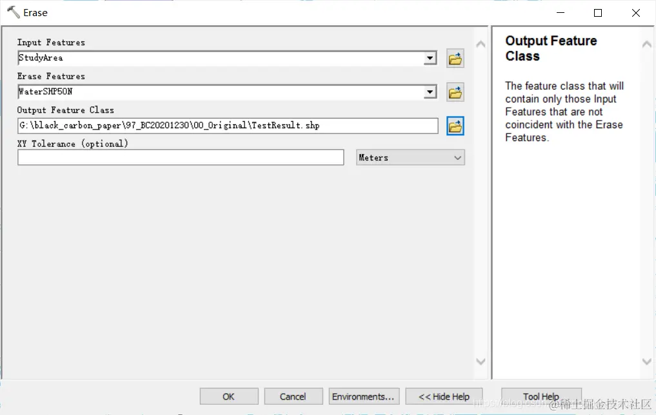Viewport: 656px width, 415px height.
Task: Click the 'Erase Features' label
Action: tap(51, 76)
